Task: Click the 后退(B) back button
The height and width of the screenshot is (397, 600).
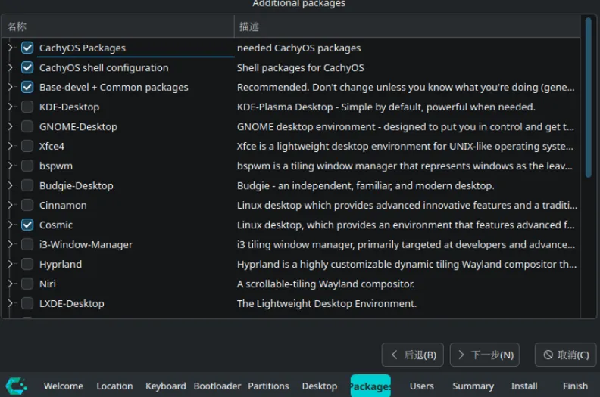Action: [x=413, y=355]
